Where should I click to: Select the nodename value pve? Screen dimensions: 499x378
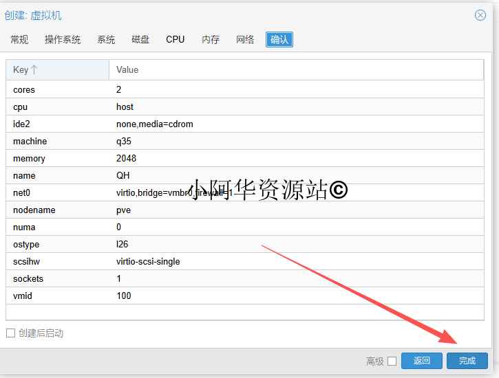tap(123, 210)
